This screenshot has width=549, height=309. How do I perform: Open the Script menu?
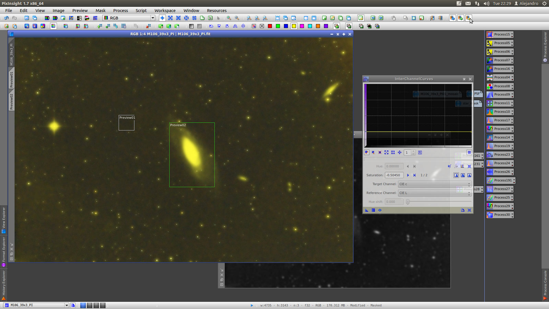tap(141, 10)
